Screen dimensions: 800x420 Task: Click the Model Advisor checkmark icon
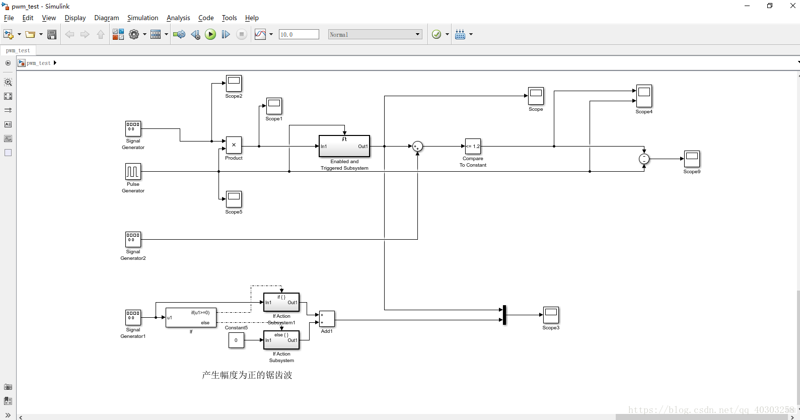437,34
